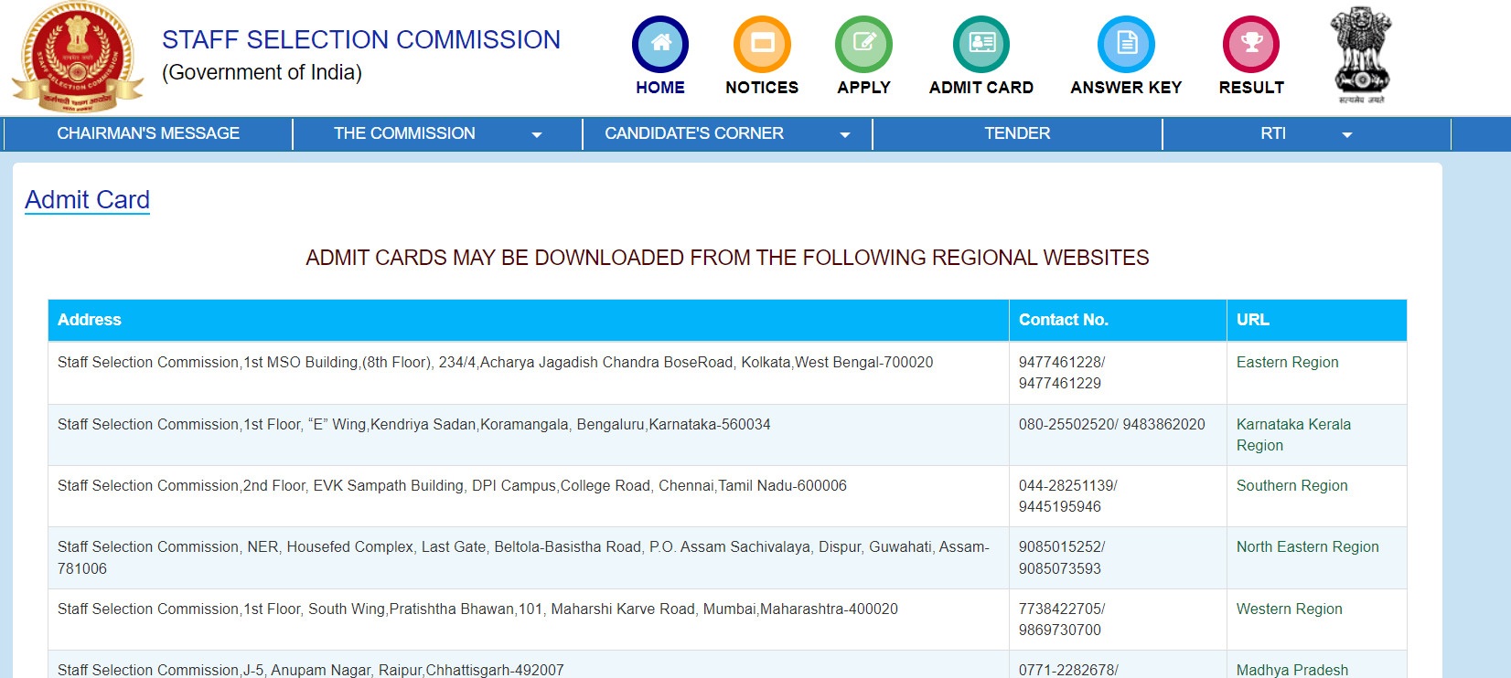
Task: Click the SSC logo emblem
Action: click(78, 58)
